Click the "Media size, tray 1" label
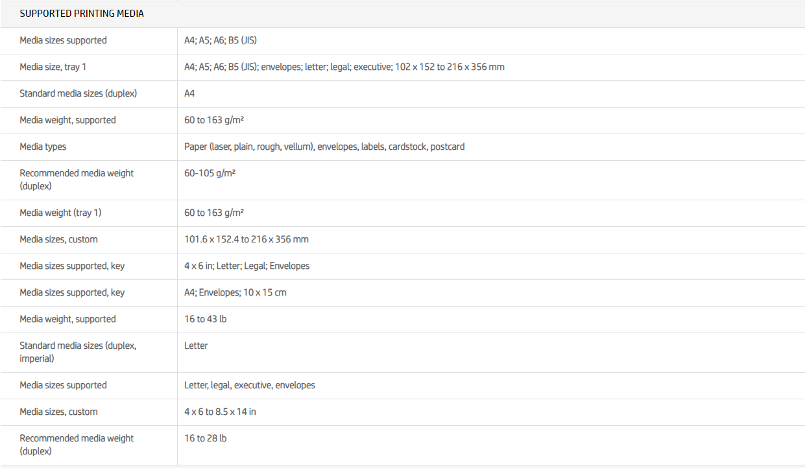 click(x=53, y=67)
